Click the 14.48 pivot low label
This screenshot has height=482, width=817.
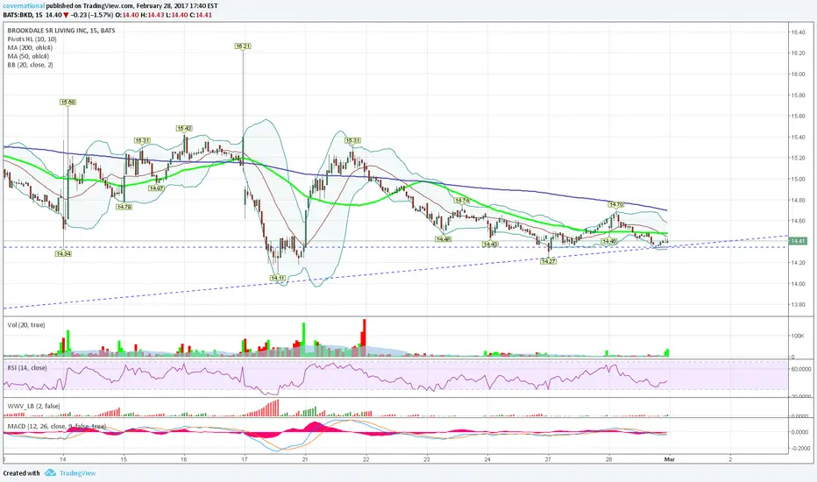coord(443,238)
